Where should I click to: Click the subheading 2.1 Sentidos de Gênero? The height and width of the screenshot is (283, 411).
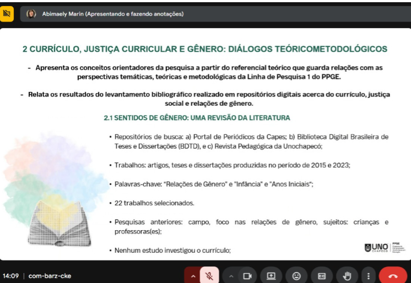pos(197,118)
